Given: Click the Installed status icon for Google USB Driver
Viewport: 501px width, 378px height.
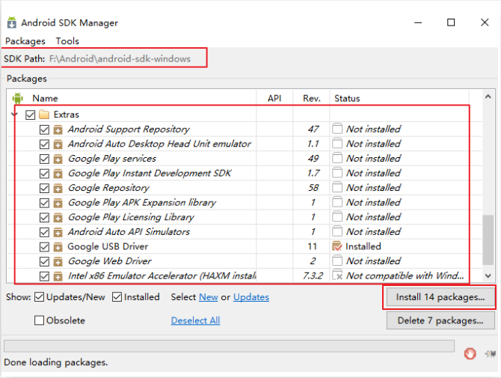Looking at the screenshot, I should point(337,246).
